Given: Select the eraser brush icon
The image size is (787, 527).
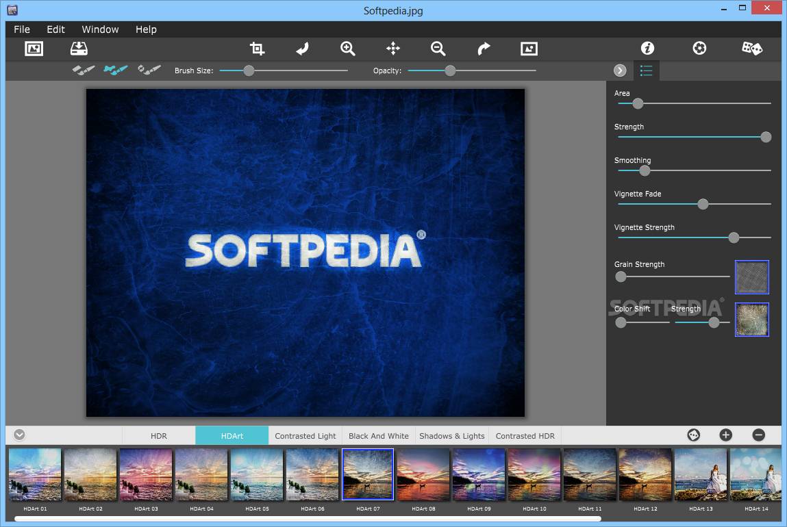Looking at the screenshot, I should (x=149, y=70).
